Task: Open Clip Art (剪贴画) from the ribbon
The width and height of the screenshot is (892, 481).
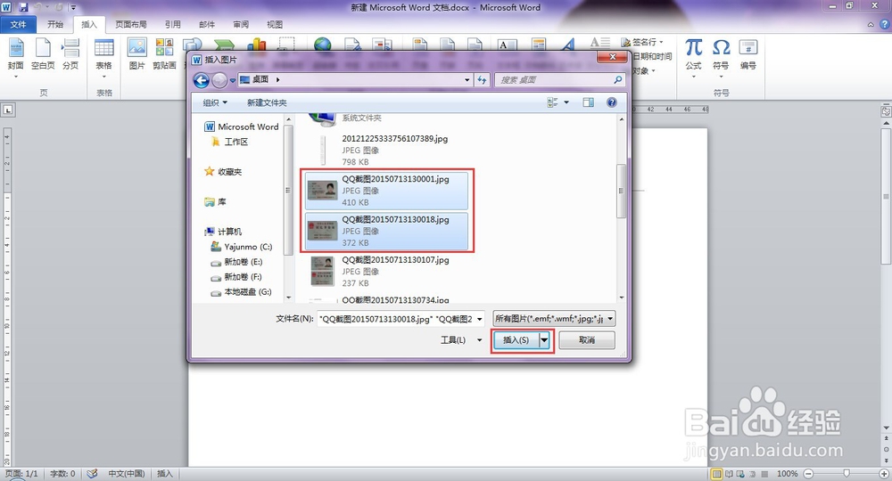Action: pyautogui.click(x=164, y=55)
